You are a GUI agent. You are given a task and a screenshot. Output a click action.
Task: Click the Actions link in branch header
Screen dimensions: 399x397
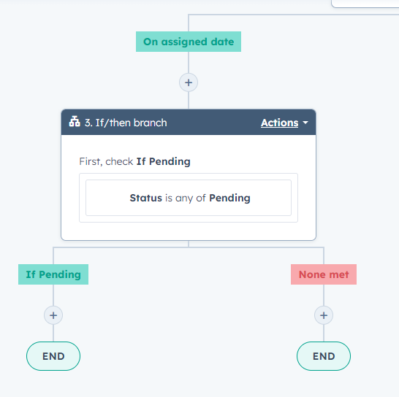click(x=279, y=123)
